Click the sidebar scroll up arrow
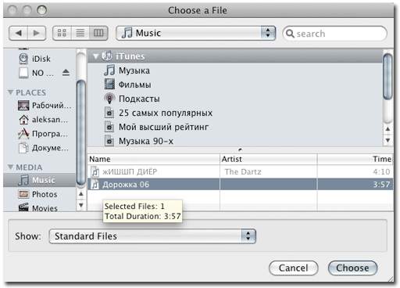Image resolution: width=400 pixels, height=288 pixels. (81, 194)
